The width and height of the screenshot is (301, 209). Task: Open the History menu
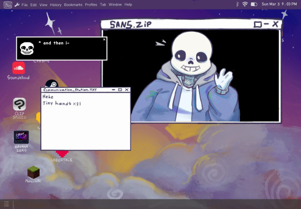point(56,4)
